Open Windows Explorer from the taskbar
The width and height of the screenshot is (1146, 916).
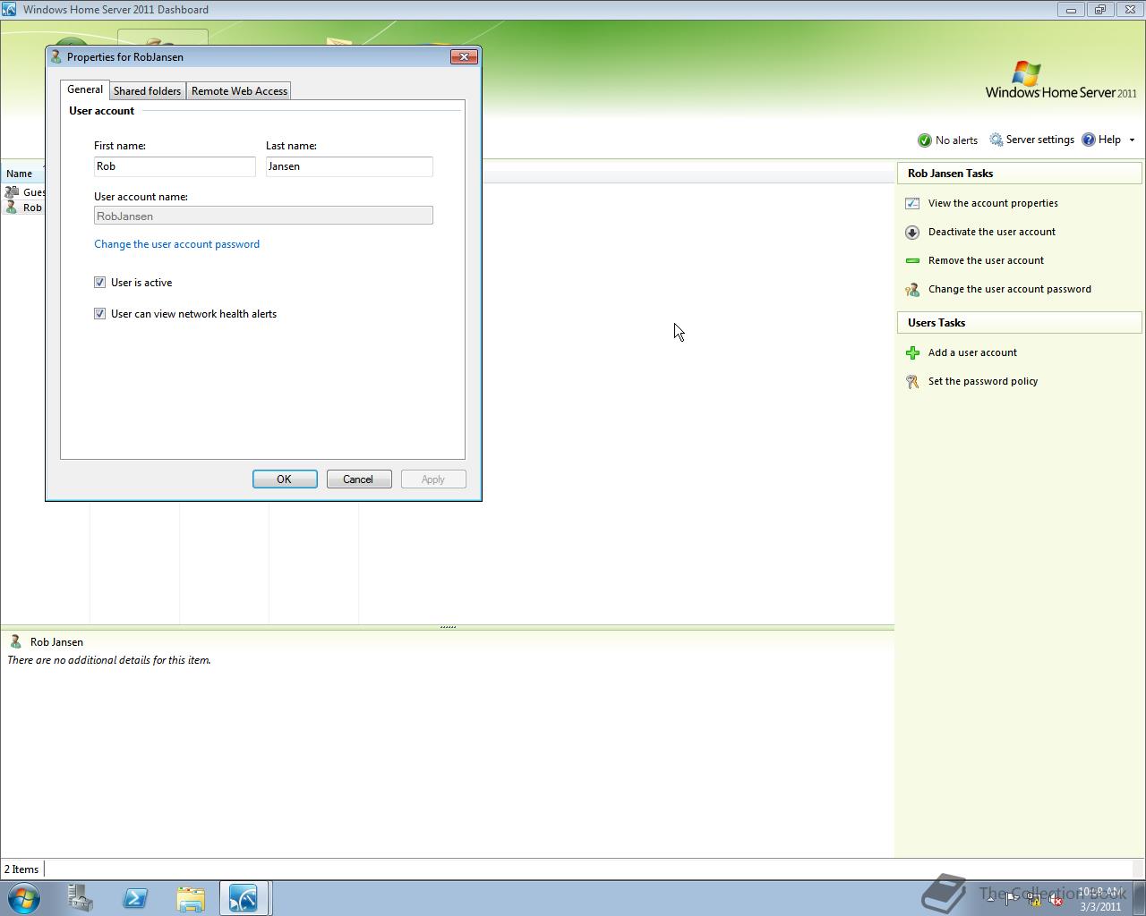191,898
